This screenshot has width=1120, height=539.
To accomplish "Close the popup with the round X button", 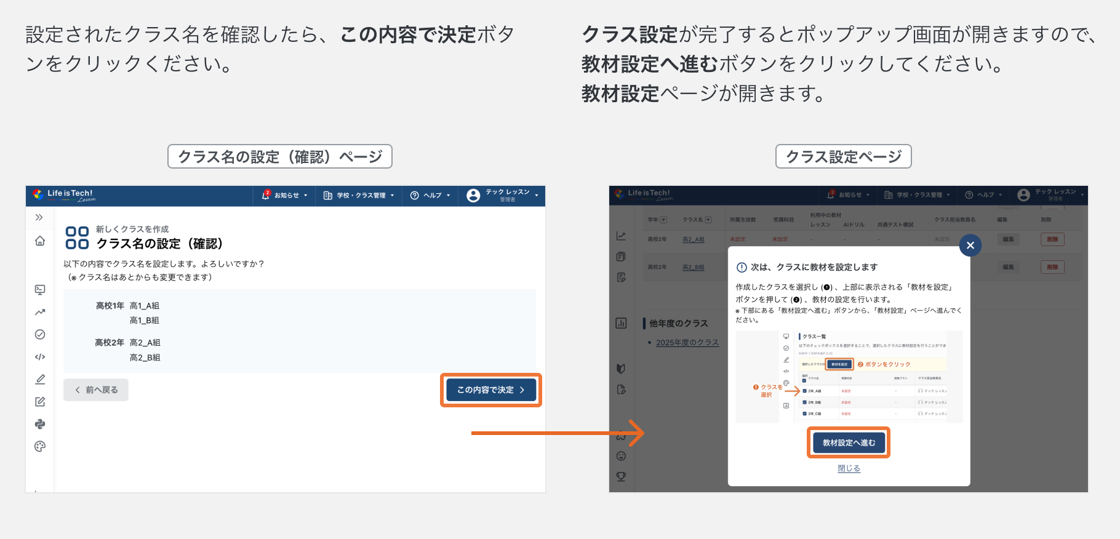I will coord(970,246).
